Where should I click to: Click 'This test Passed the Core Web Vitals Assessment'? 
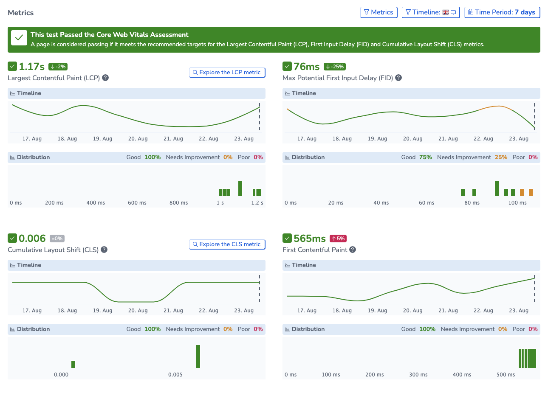110,35
